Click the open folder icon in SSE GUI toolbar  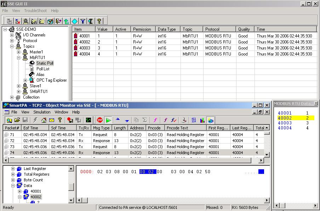pos(42,21)
